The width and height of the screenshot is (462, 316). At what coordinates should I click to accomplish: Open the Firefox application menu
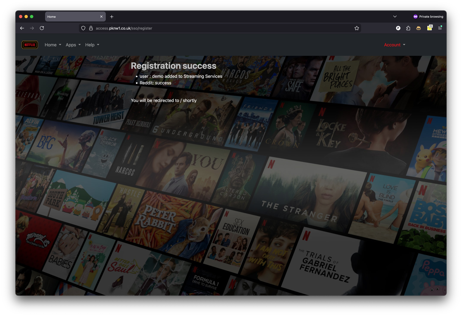click(x=440, y=28)
